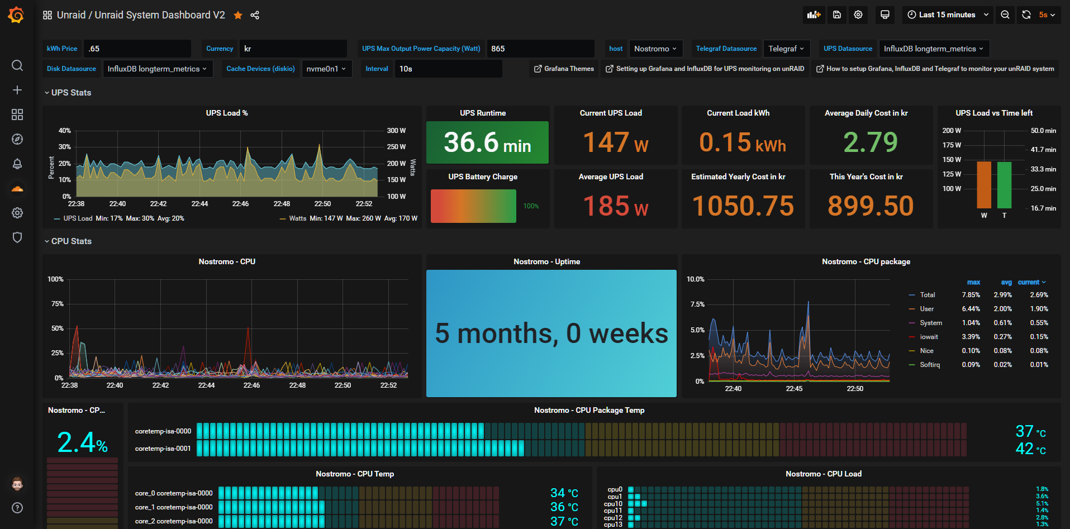Open the search icon in sidebar
The width and height of the screenshot is (1070, 529).
coord(17,65)
